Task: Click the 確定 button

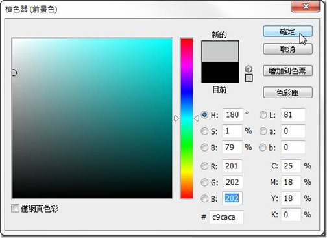Action: click(287, 32)
